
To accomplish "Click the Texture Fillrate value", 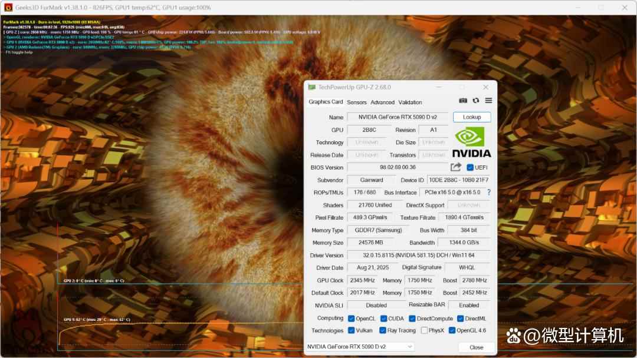I will [464, 218].
